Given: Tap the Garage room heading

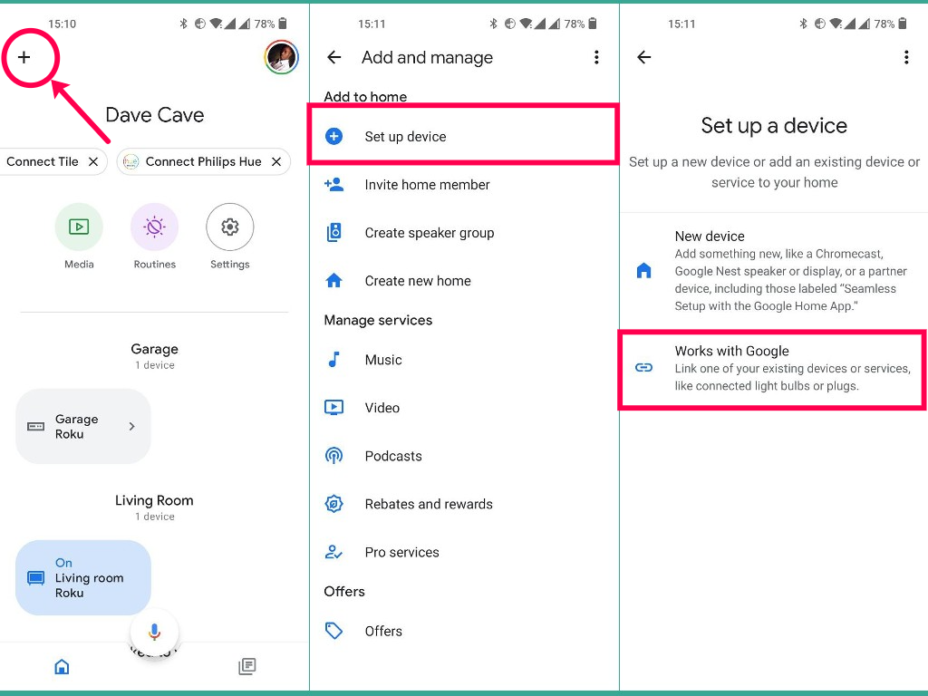Looking at the screenshot, I should pyautogui.click(x=154, y=349).
